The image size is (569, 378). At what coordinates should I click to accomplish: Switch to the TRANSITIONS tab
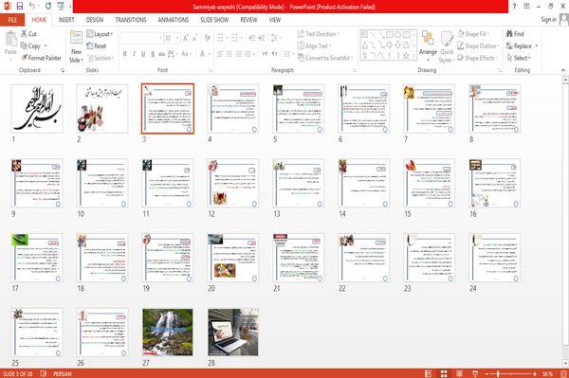tap(131, 20)
